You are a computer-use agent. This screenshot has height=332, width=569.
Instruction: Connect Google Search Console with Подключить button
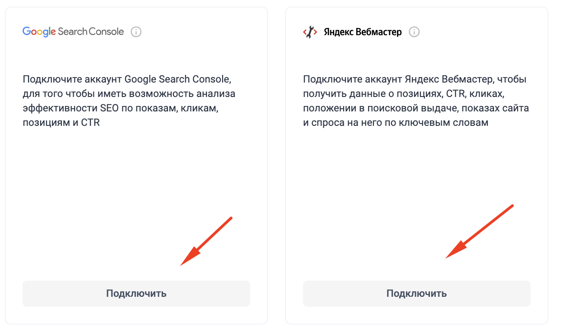coord(136,294)
